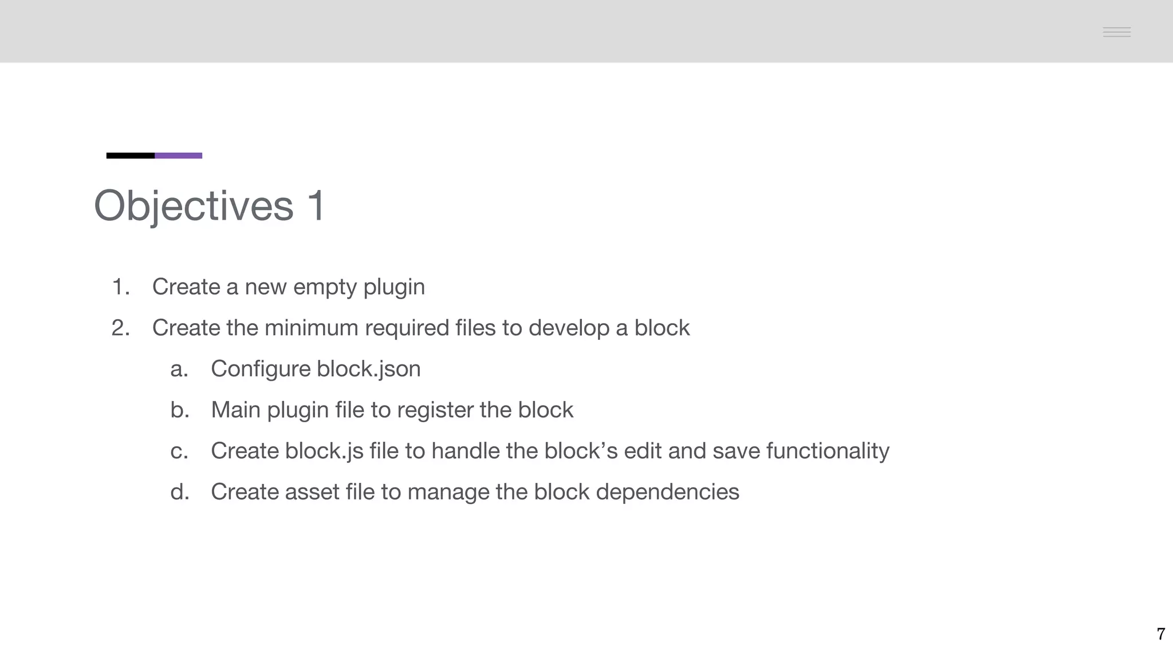Click "Create the minimum required files" line
This screenshot has height=659, width=1173.
(421, 328)
